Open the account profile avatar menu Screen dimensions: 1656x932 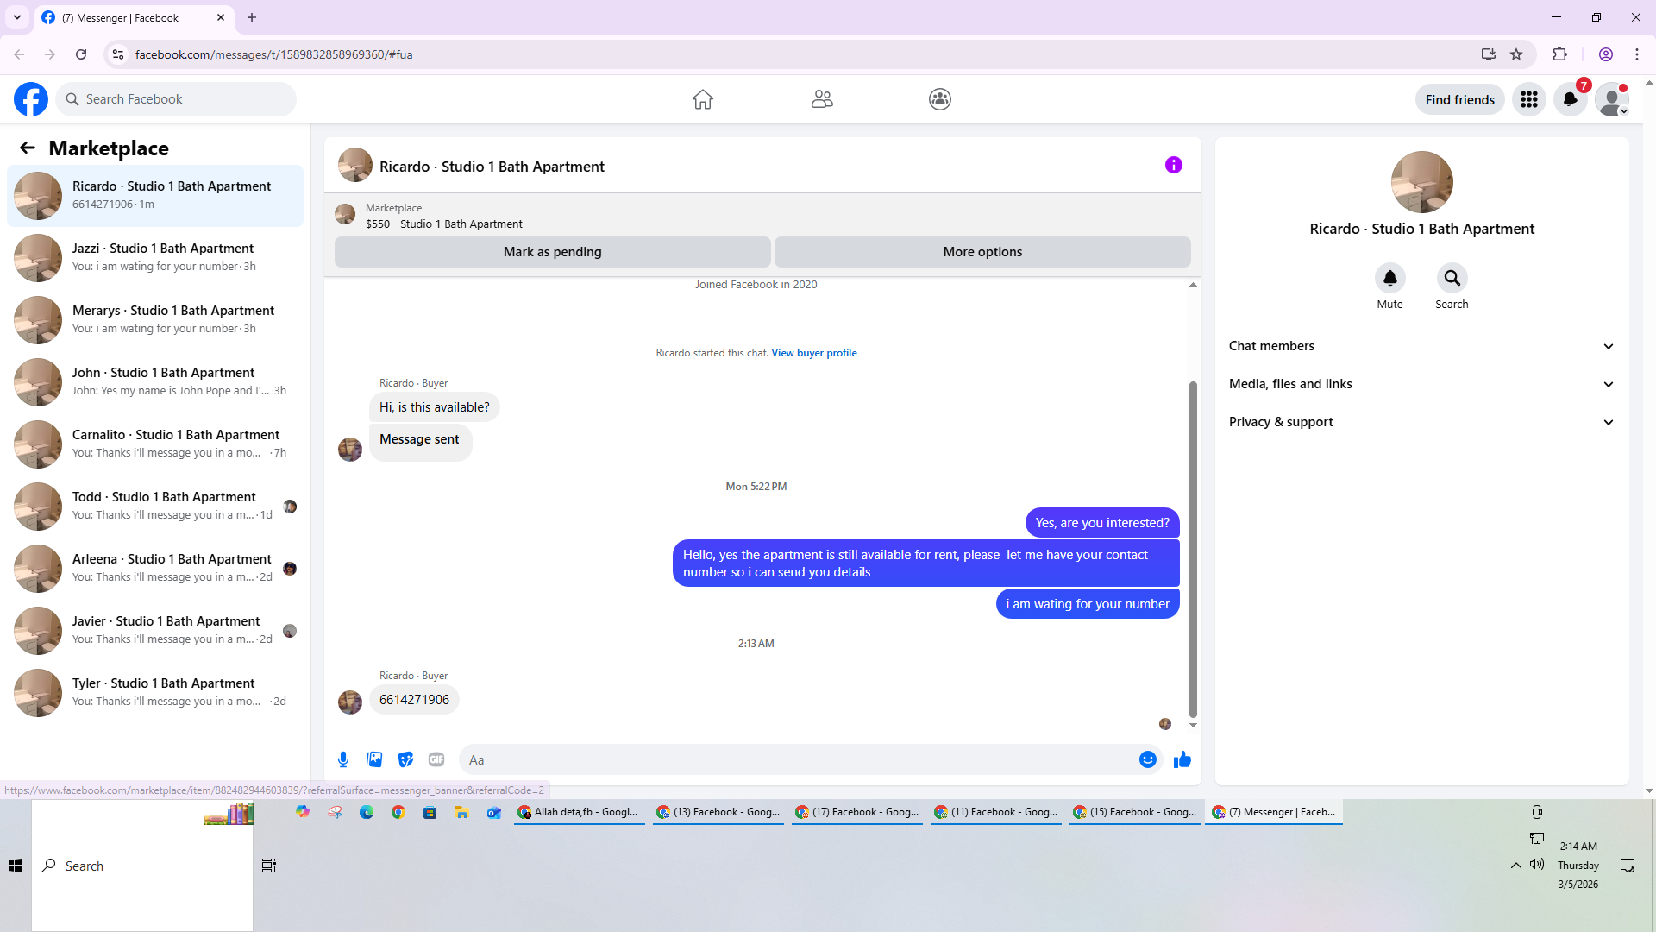coord(1612,99)
